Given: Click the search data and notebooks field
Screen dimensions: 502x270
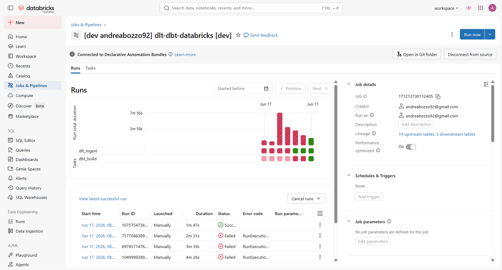Looking at the screenshot, I should point(251,8).
